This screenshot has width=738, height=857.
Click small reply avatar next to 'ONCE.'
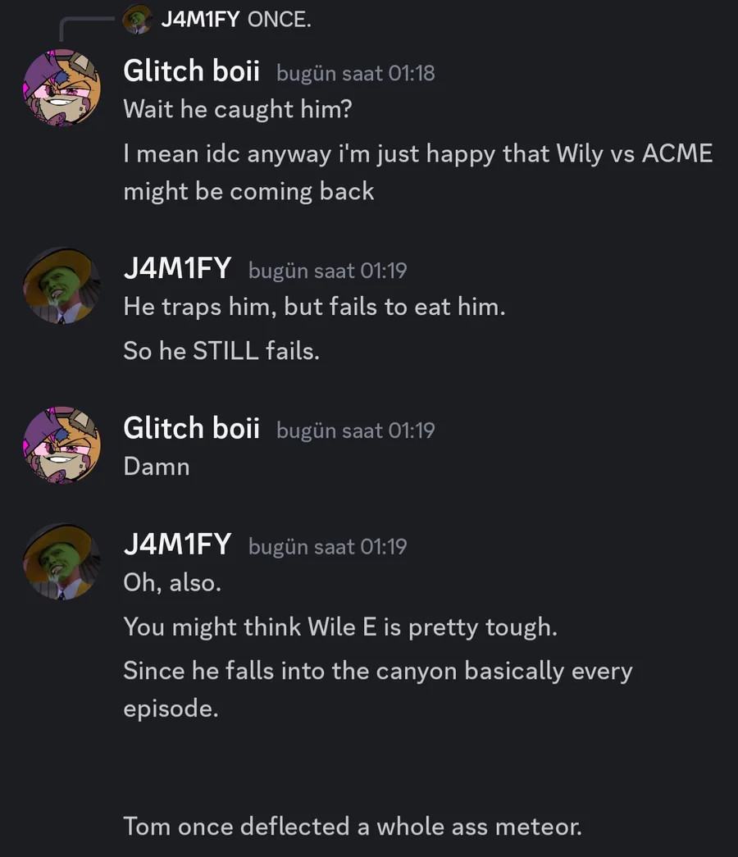[x=137, y=20]
